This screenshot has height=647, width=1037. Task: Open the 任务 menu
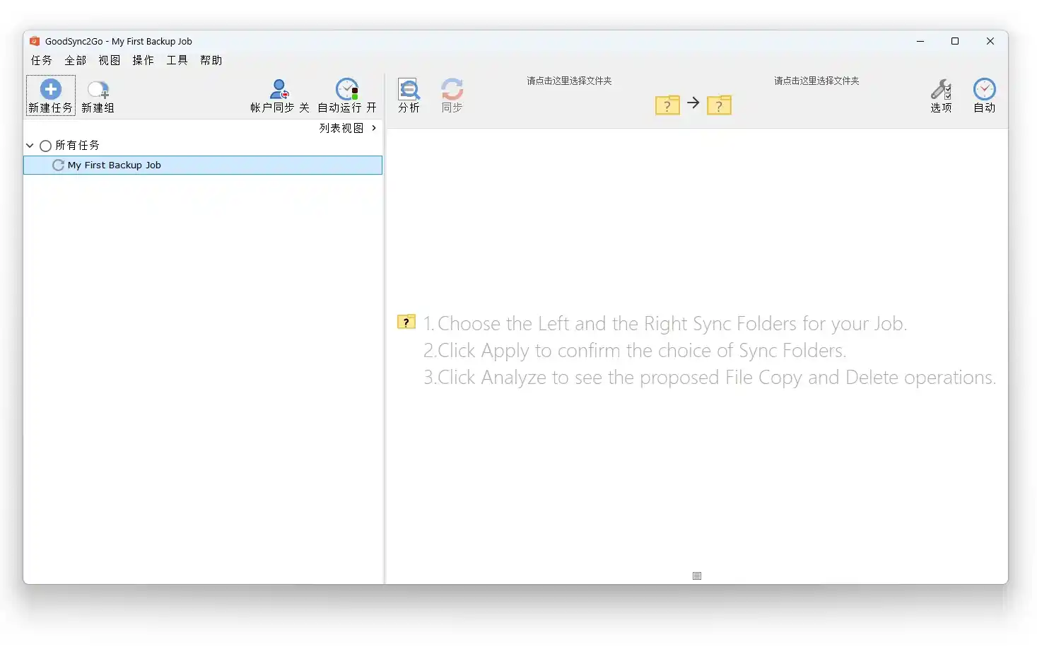pyautogui.click(x=41, y=61)
